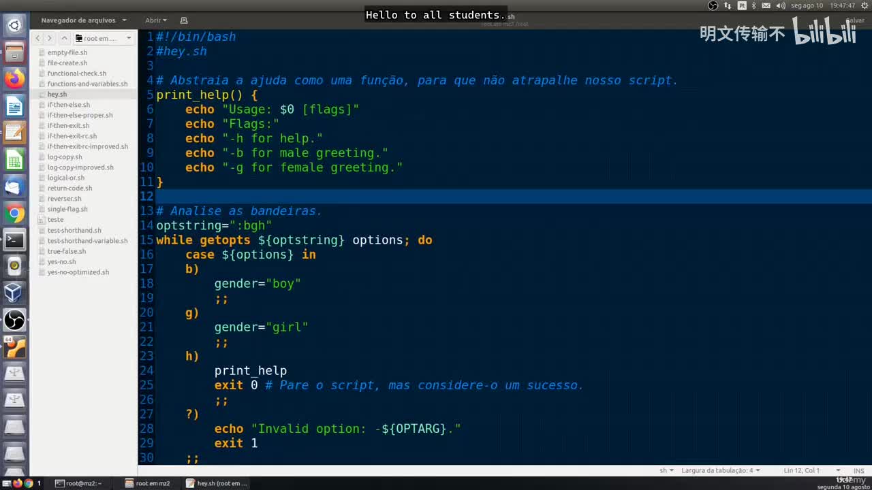The height and width of the screenshot is (490, 872).
Task: Open the sound volume indicator
Action: tap(781, 5)
